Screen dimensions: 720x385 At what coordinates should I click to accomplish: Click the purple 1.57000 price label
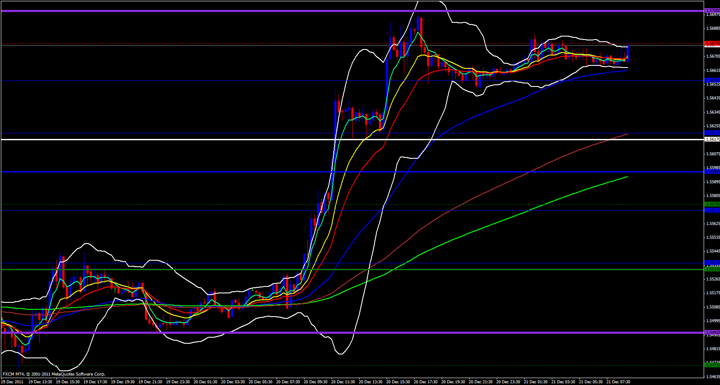pos(712,11)
